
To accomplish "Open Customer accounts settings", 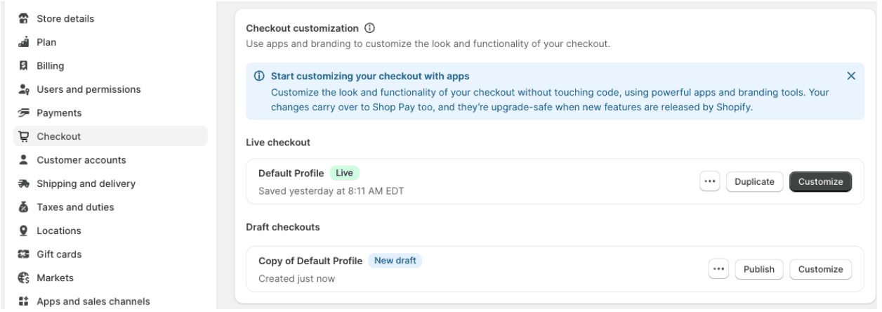I will (81, 160).
